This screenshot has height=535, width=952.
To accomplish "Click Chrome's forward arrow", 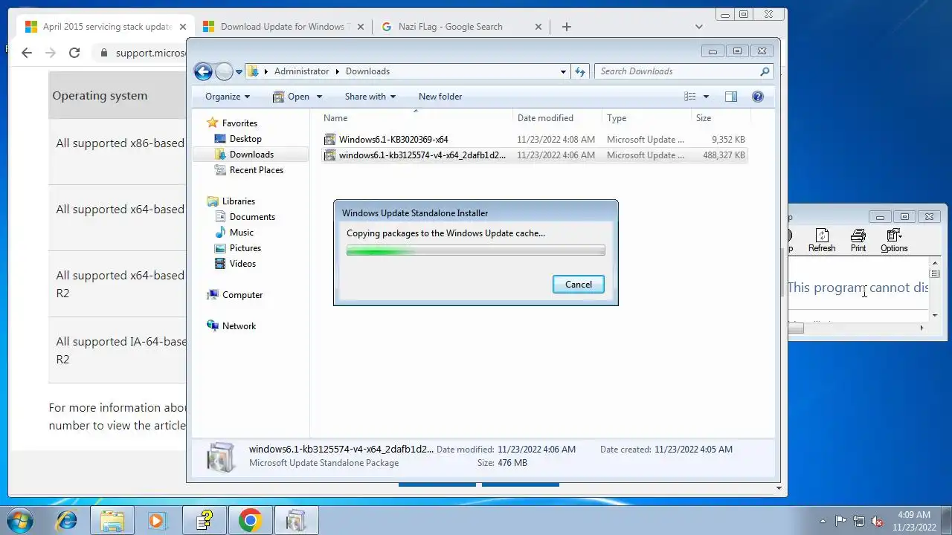I will [51, 53].
